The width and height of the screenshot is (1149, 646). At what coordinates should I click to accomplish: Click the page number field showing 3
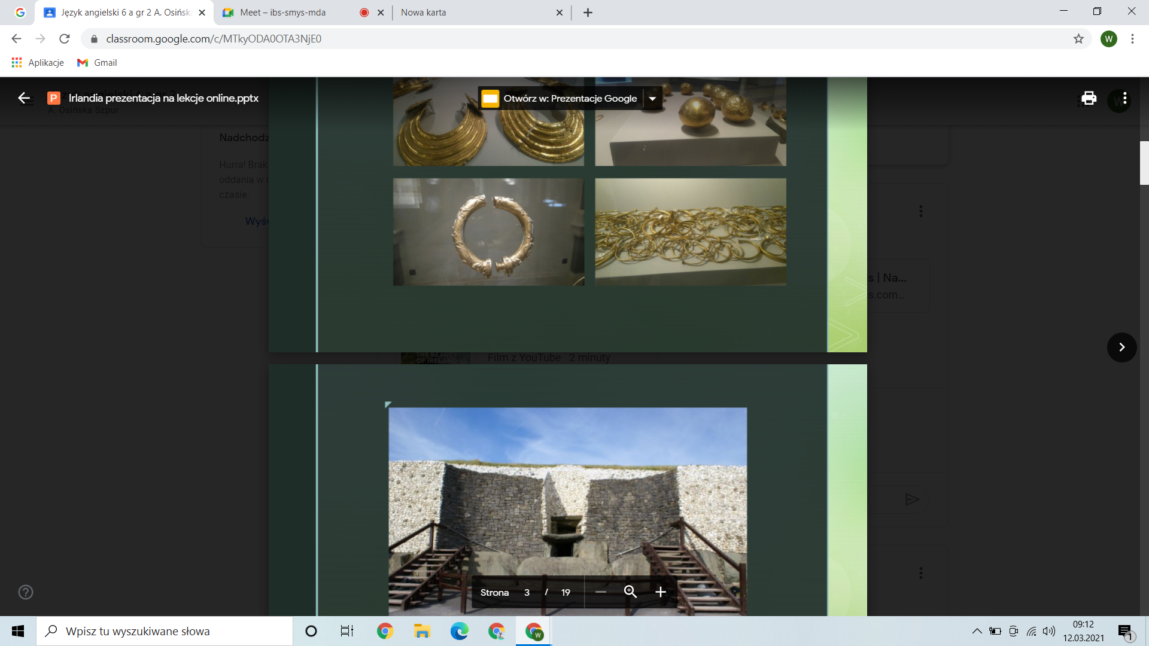(x=527, y=593)
